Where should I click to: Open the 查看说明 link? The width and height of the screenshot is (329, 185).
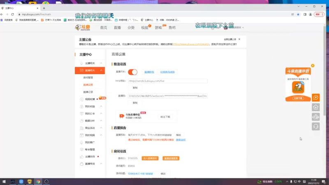coord(181,140)
